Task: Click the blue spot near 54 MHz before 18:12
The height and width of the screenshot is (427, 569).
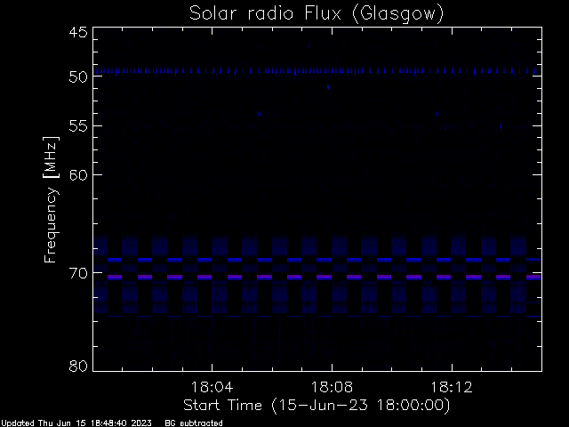Action: [437, 114]
